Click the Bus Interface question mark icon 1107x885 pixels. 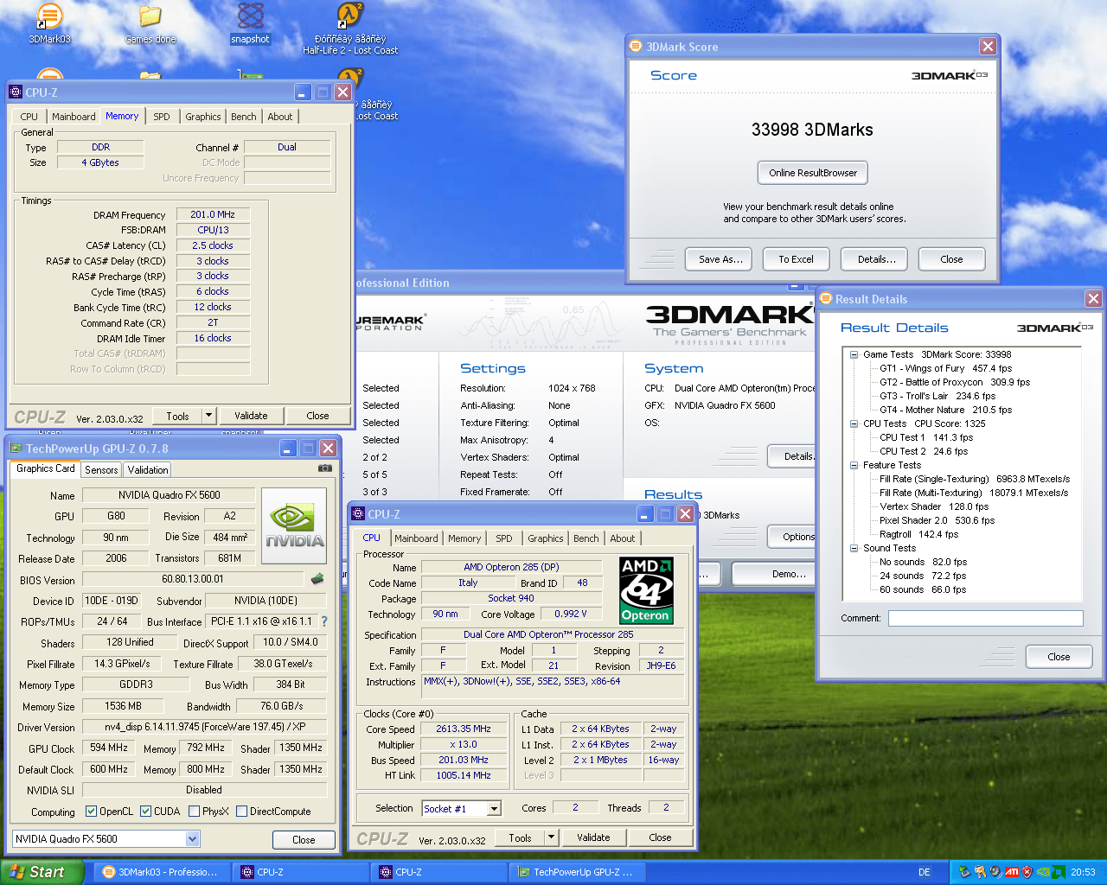pos(324,621)
